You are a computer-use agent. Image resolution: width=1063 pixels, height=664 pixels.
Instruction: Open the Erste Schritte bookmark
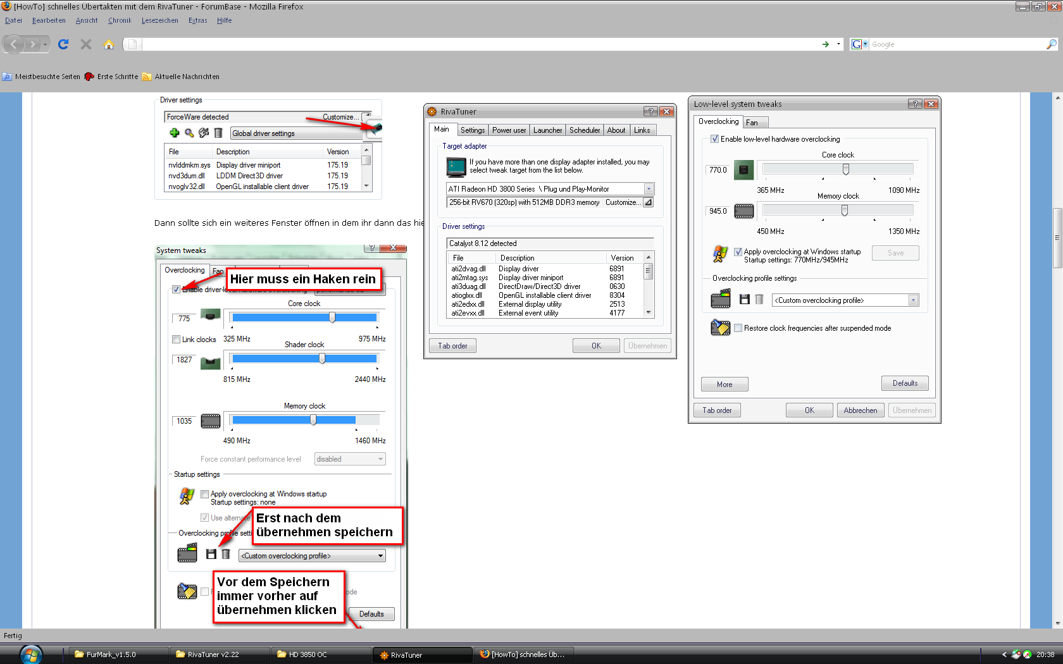pos(111,77)
